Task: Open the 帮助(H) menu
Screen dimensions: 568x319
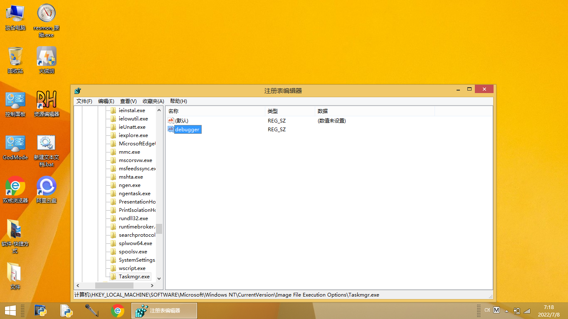Action: (x=178, y=101)
